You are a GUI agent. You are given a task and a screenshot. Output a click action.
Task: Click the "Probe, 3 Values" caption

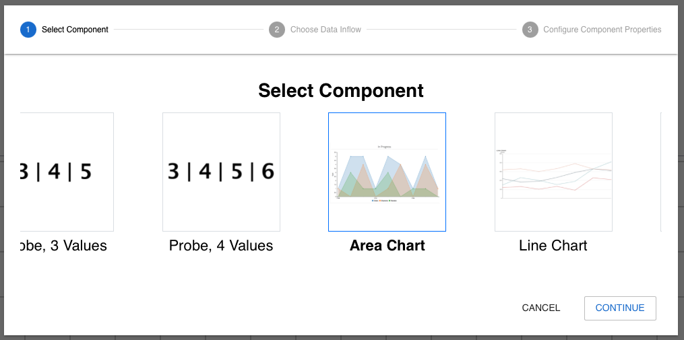pyautogui.click(x=65, y=246)
